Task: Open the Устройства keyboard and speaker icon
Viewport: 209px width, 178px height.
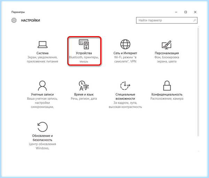Action: (x=84, y=44)
